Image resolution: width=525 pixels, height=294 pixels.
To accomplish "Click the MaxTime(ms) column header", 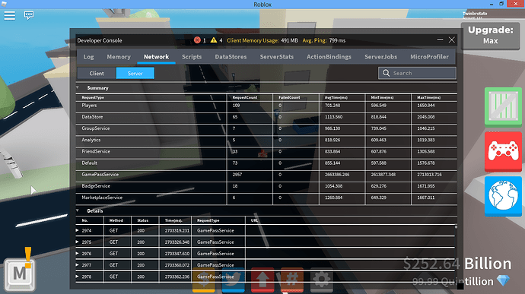I will [428, 97].
